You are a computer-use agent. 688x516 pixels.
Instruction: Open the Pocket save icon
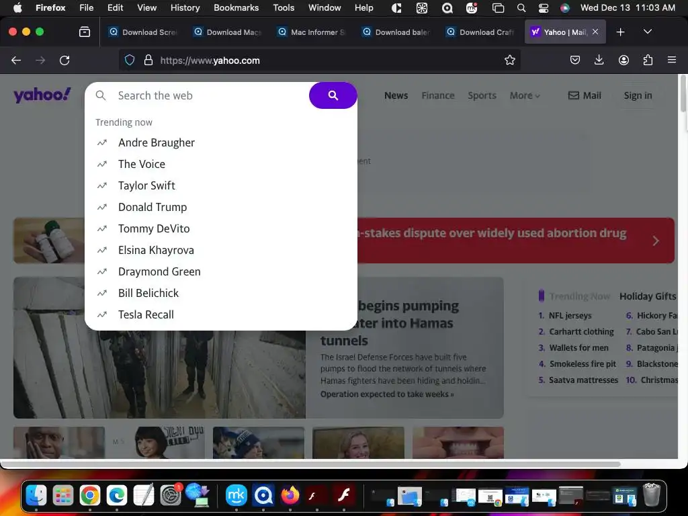pyautogui.click(x=575, y=60)
